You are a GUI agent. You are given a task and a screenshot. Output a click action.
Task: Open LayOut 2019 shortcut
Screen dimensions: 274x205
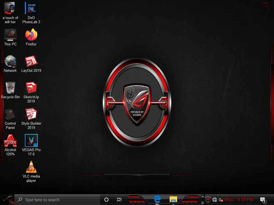click(x=31, y=64)
